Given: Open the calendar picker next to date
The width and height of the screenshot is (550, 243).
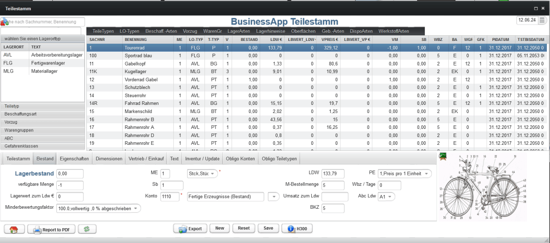Looking at the screenshot, I should 542,20.
